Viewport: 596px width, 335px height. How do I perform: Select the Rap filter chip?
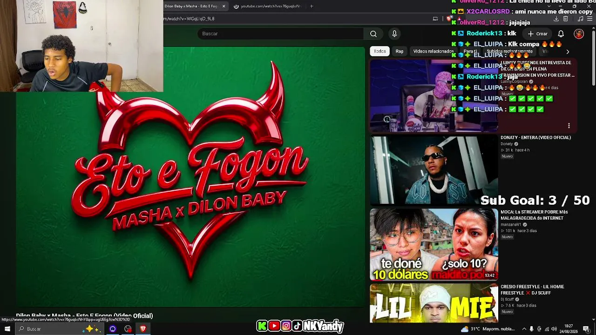tap(400, 51)
